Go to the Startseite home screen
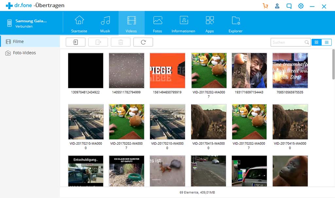 pyautogui.click(x=79, y=23)
